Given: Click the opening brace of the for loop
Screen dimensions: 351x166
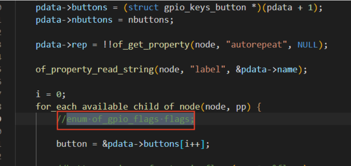Looking at the screenshot, I should point(258,107).
